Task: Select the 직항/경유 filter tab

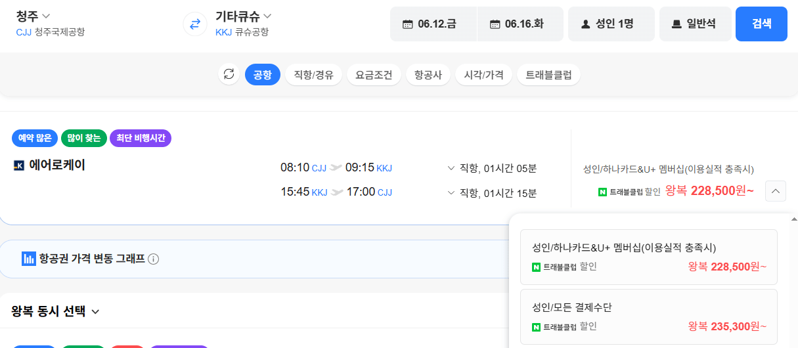Action: click(x=313, y=74)
